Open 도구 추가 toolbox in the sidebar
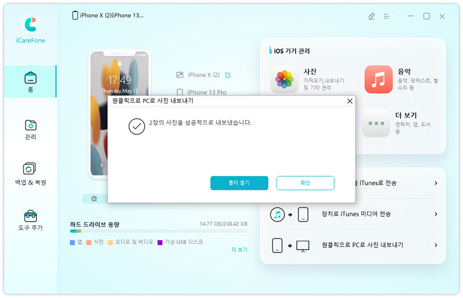This screenshot has height=298, width=463. [30, 220]
